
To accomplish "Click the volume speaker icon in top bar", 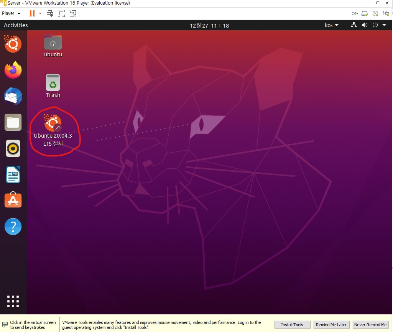I will (x=364, y=25).
